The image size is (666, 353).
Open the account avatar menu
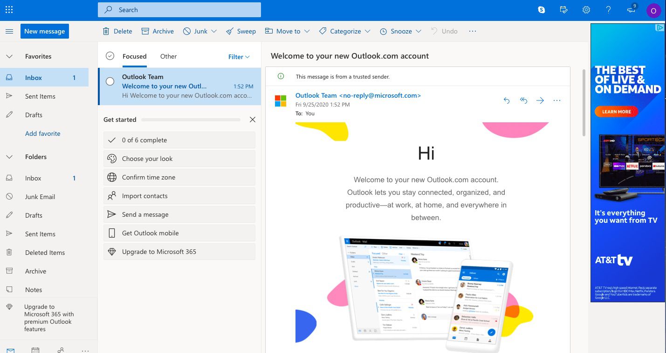[653, 10]
